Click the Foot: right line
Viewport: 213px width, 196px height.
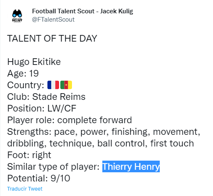coord(29,155)
